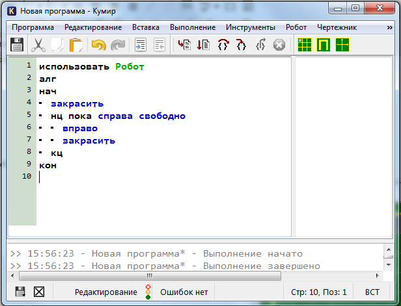This screenshot has height=306, width=401.
Task: Click the run-to-cursor red down arrow icon
Action: (x=204, y=45)
